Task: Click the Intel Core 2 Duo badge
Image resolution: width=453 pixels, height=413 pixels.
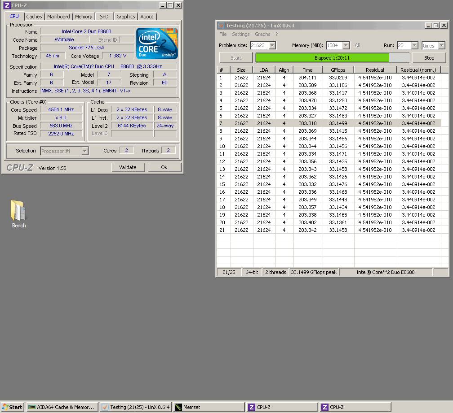Action: (157, 43)
